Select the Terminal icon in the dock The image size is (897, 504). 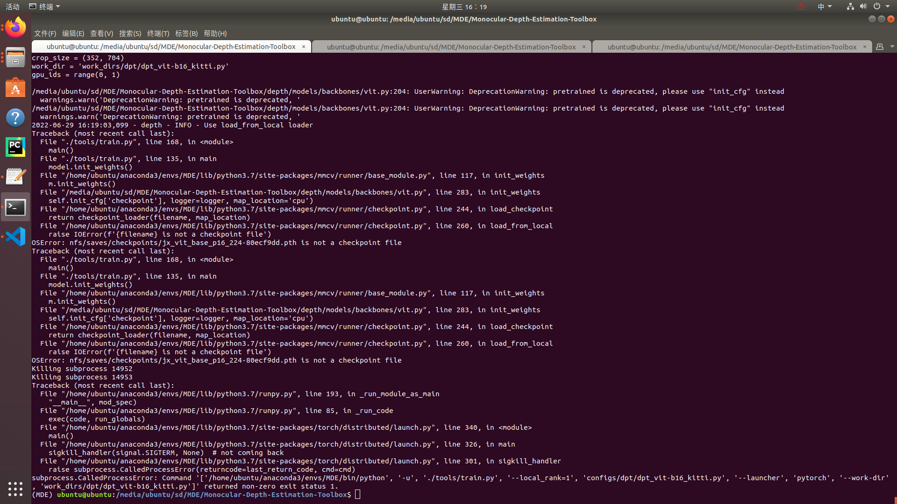pos(15,207)
